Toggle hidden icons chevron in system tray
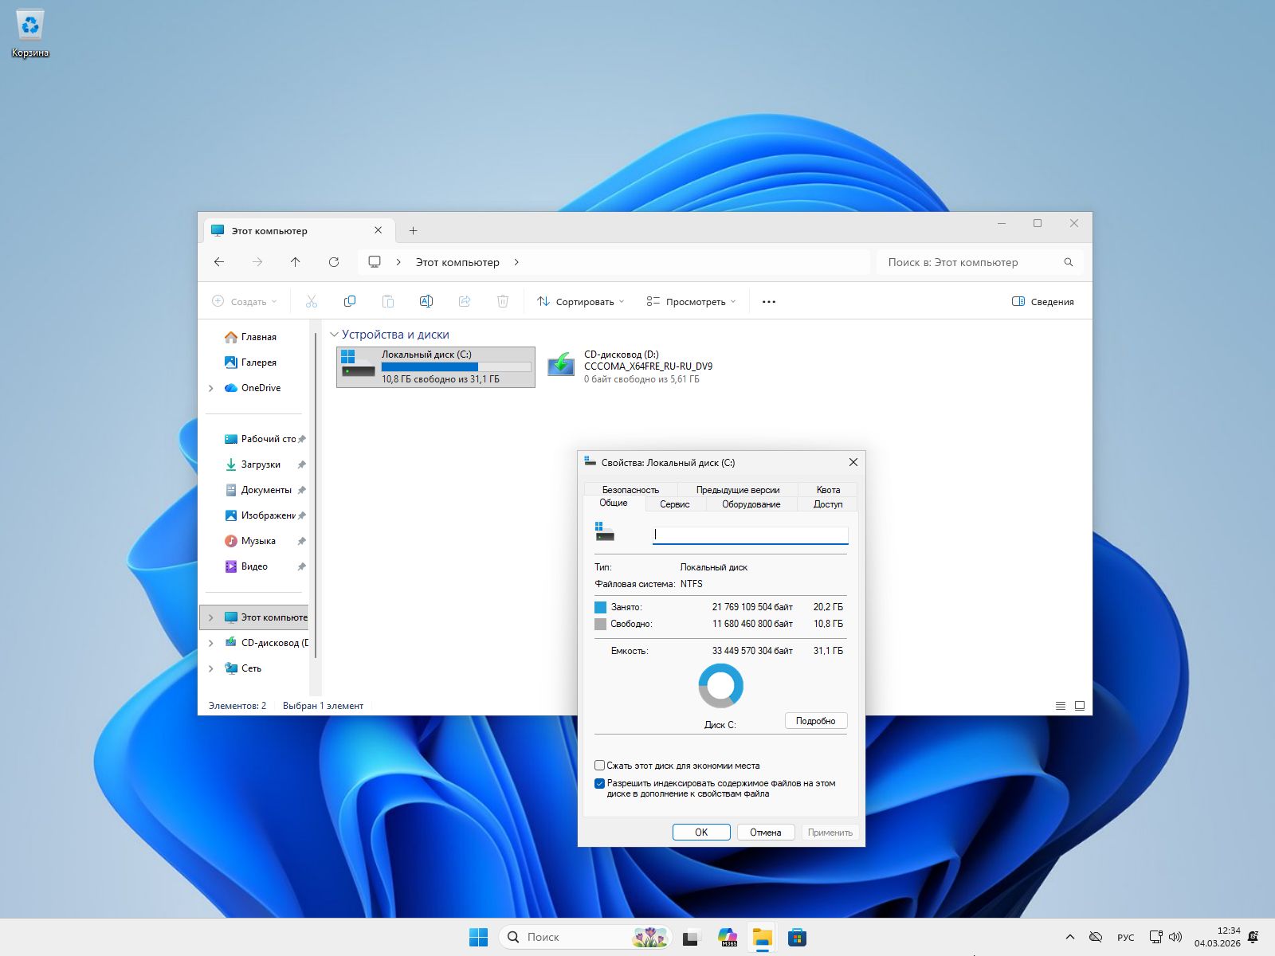1275x956 pixels. (x=1069, y=937)
